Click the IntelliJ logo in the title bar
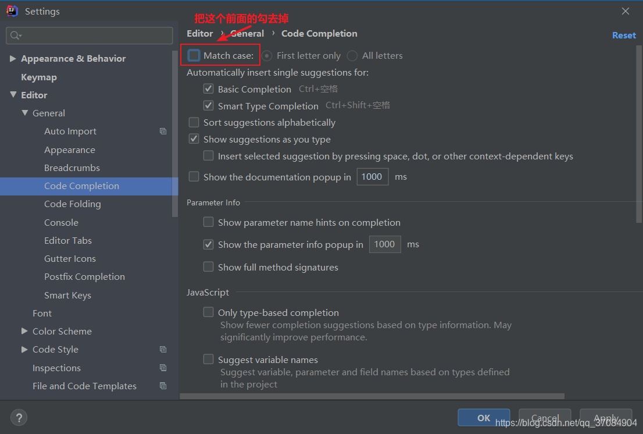 (12, 10)
